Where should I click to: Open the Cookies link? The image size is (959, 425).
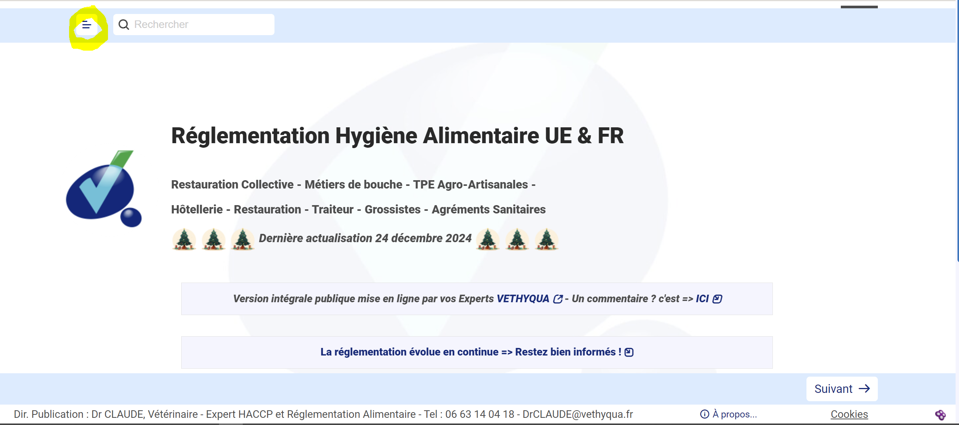849,414
